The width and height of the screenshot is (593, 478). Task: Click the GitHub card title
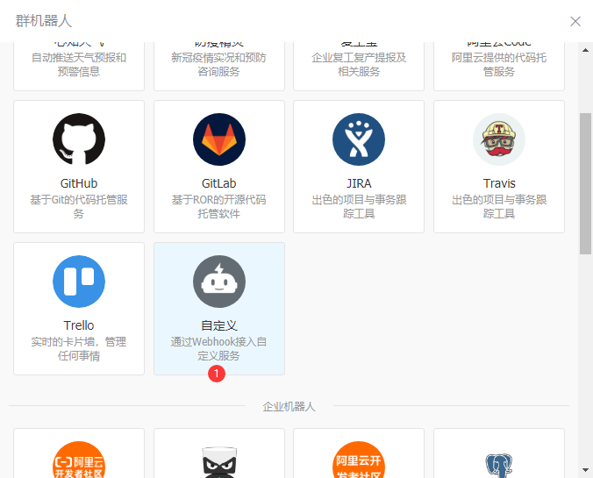click(x=79, y=183)
